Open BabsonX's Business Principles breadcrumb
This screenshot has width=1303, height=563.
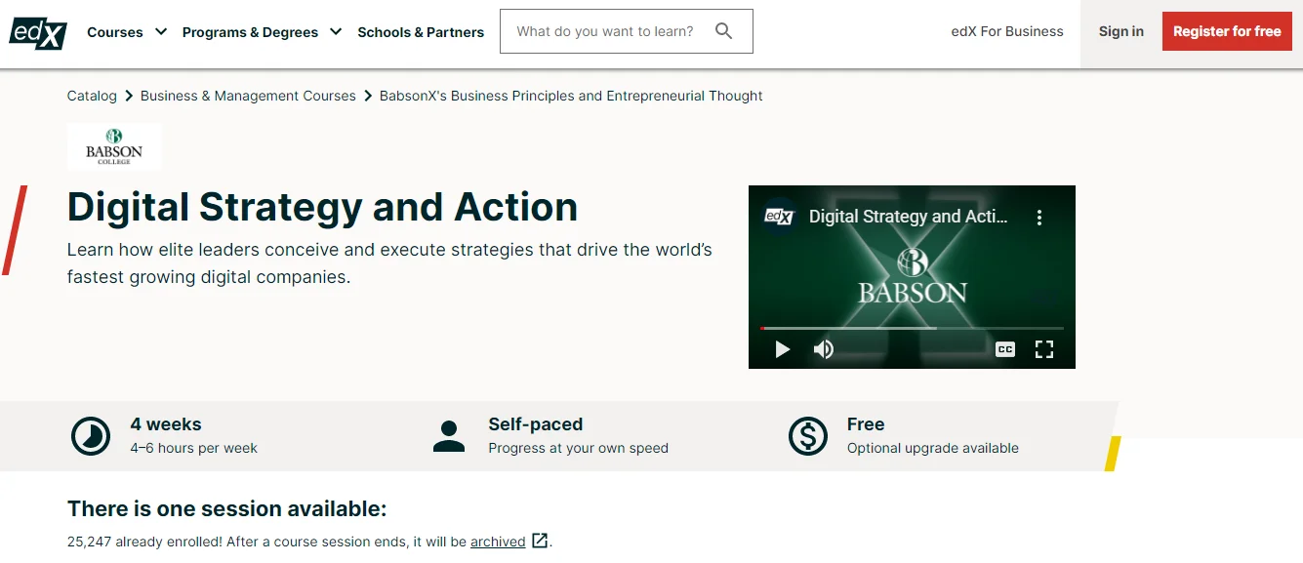(x=571, y=96)
